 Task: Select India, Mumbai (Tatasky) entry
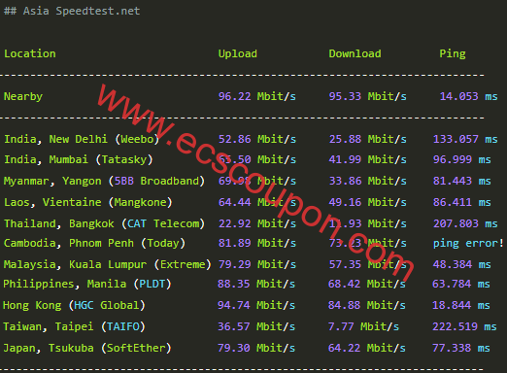[x=78, y=159]
